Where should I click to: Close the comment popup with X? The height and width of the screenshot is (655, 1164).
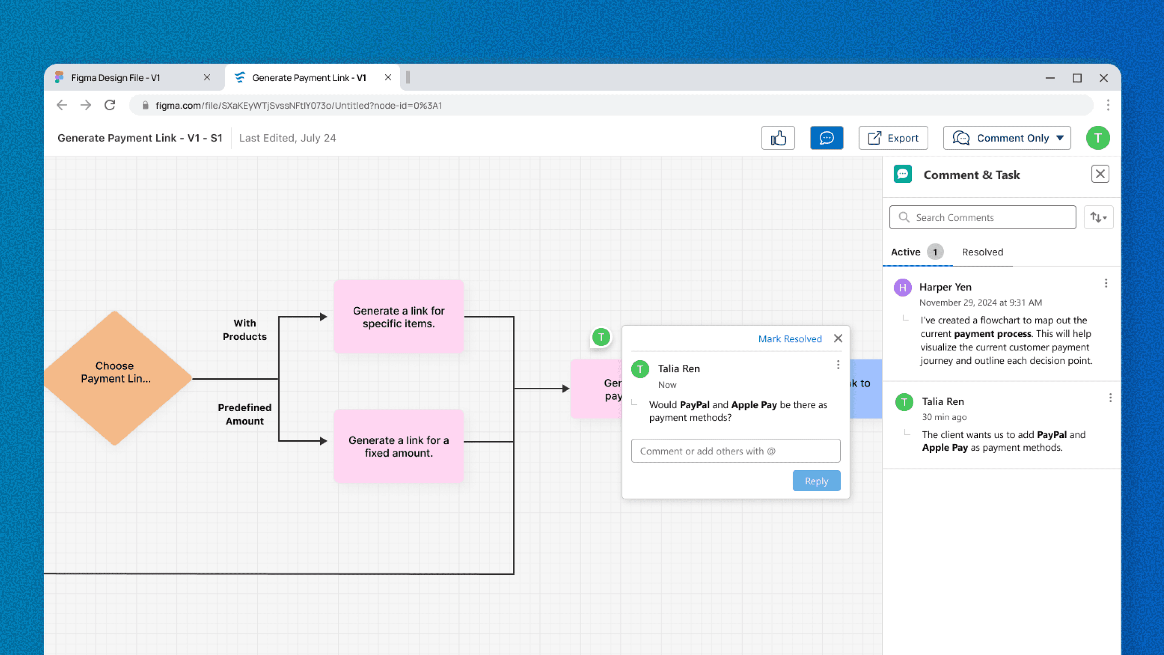(838, 338)
